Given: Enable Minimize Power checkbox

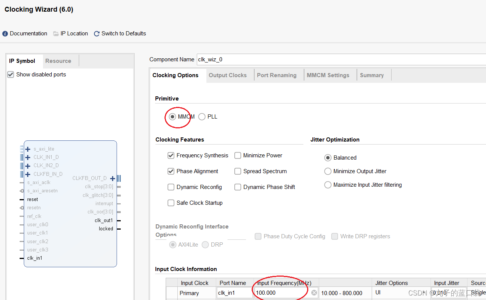Looking at the screenshot, I should pyautogui.click(x=238, y=155).
